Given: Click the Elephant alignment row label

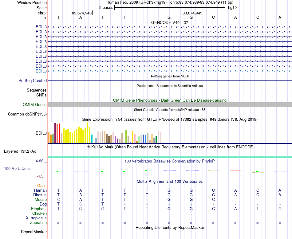Looking at the screenshot, I should (39, 209).
